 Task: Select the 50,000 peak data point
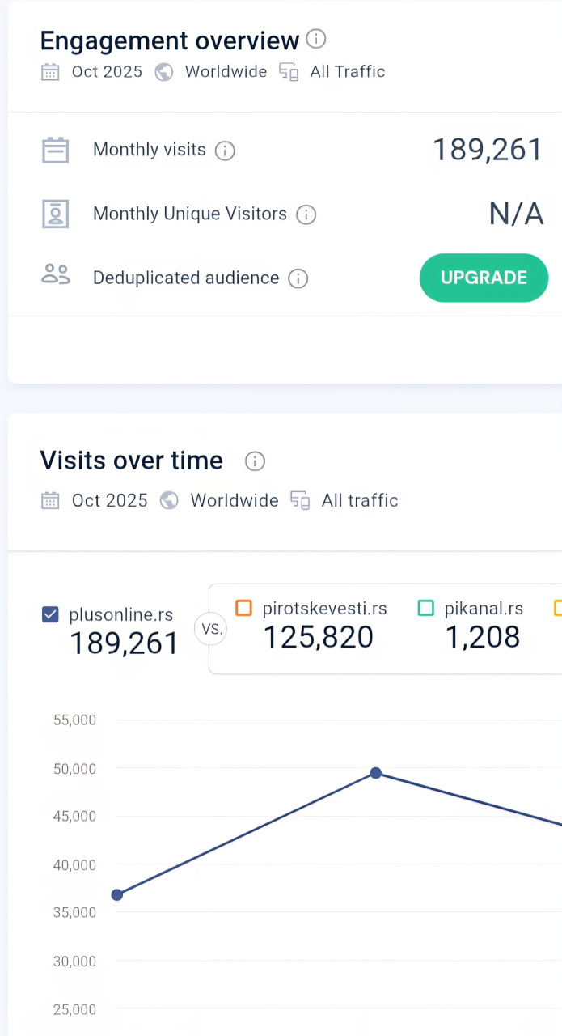(x=376, y=773)
